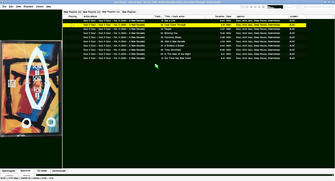Open the Help menu

click(x=49, y=7)
